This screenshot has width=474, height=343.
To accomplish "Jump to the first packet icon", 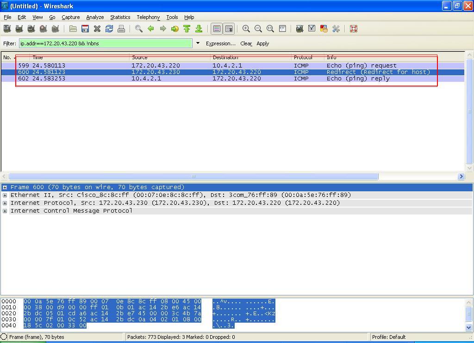I will pyautogui.click(x=187, y=29).
